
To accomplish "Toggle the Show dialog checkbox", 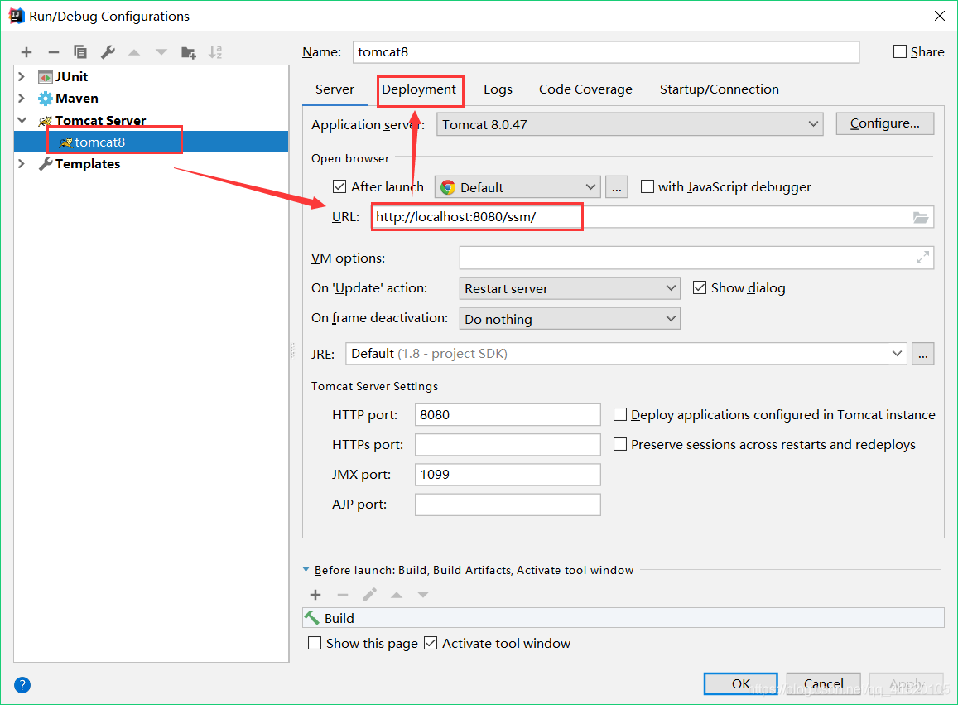I will pyautogui.click(x=700, y=287).
